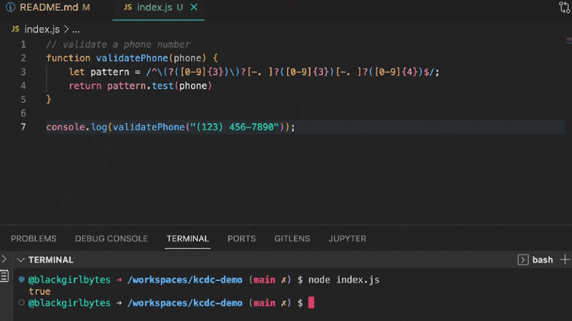Click the plus icon to add a new terminal
Image resolution: width=572 pixels, height=321 pixels.
[x=565, y=260]
